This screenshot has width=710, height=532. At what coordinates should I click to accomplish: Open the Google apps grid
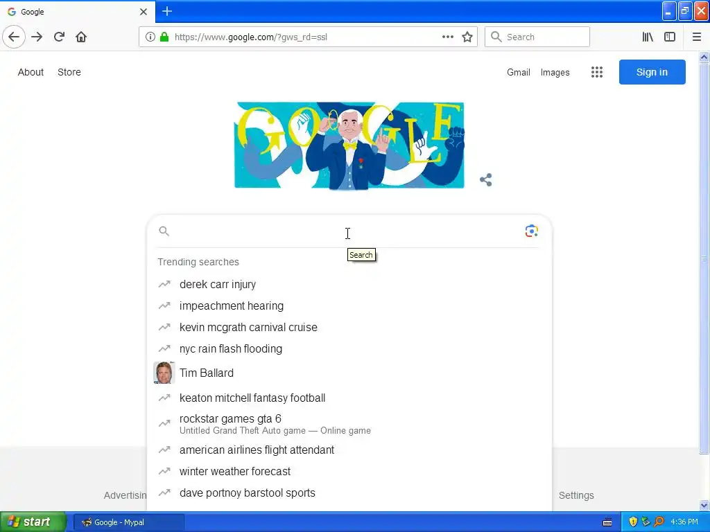[x=596, y=72]
